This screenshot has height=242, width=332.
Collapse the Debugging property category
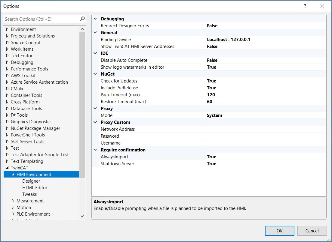95,19
